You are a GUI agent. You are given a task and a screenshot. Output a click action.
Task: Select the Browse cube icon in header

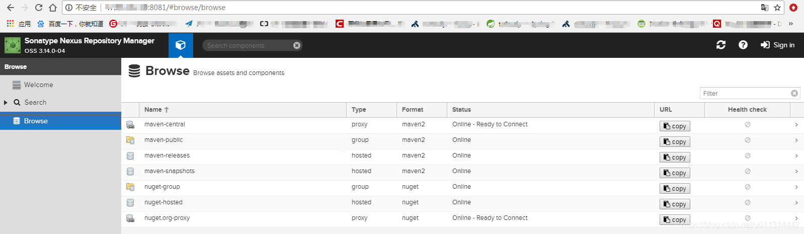(181, 45)
